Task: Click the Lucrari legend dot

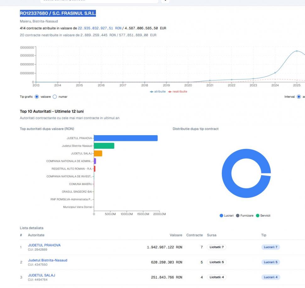Action: tap(221, 215)
